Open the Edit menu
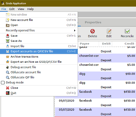This screenshot has width=136, height=117. tap(12, 9)
